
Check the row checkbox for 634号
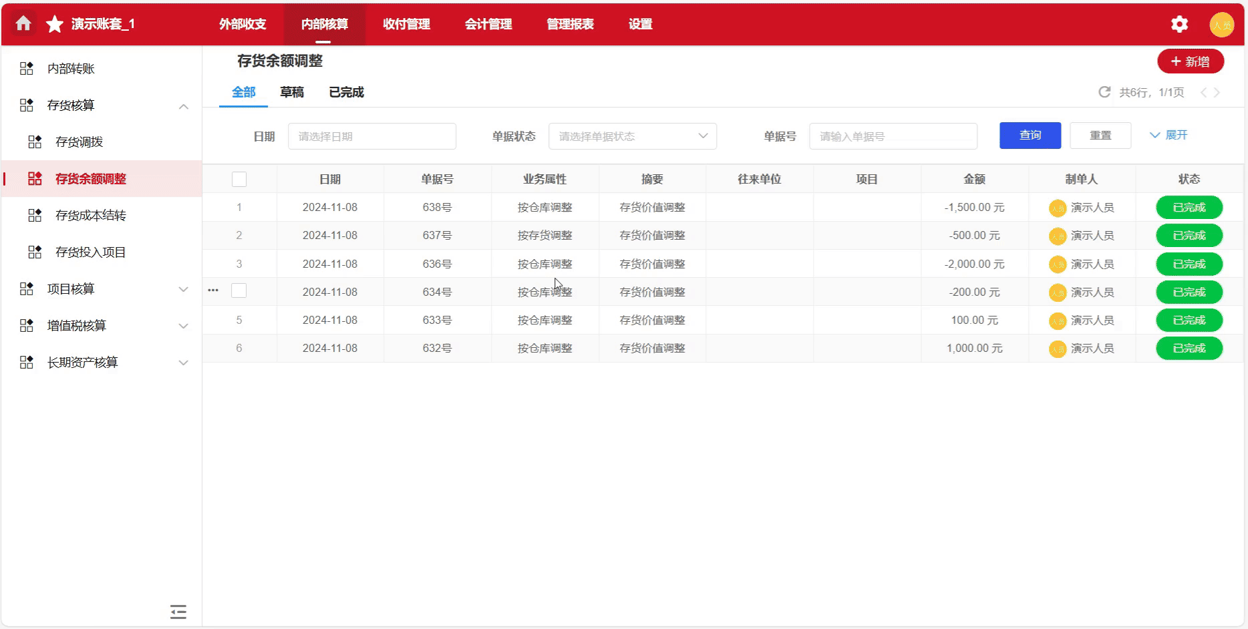click(239, 290)
